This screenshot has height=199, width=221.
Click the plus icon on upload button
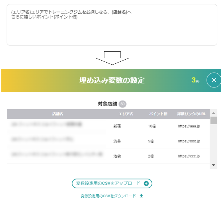(146, 184)
